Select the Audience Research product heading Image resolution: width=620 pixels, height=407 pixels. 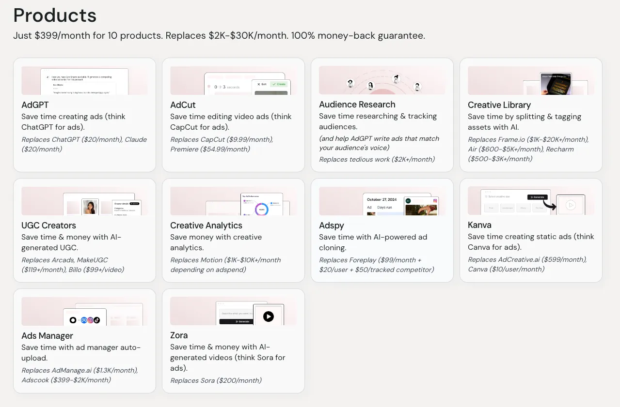tap(357, 105)
